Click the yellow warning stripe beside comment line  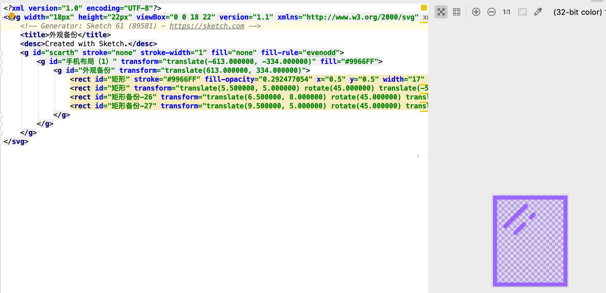click(x=424, y=22)
